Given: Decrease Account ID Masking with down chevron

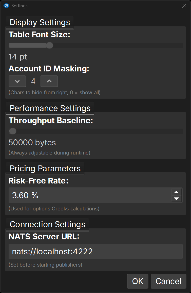Looking at the screenshot, I should click(x=17, y=81).
